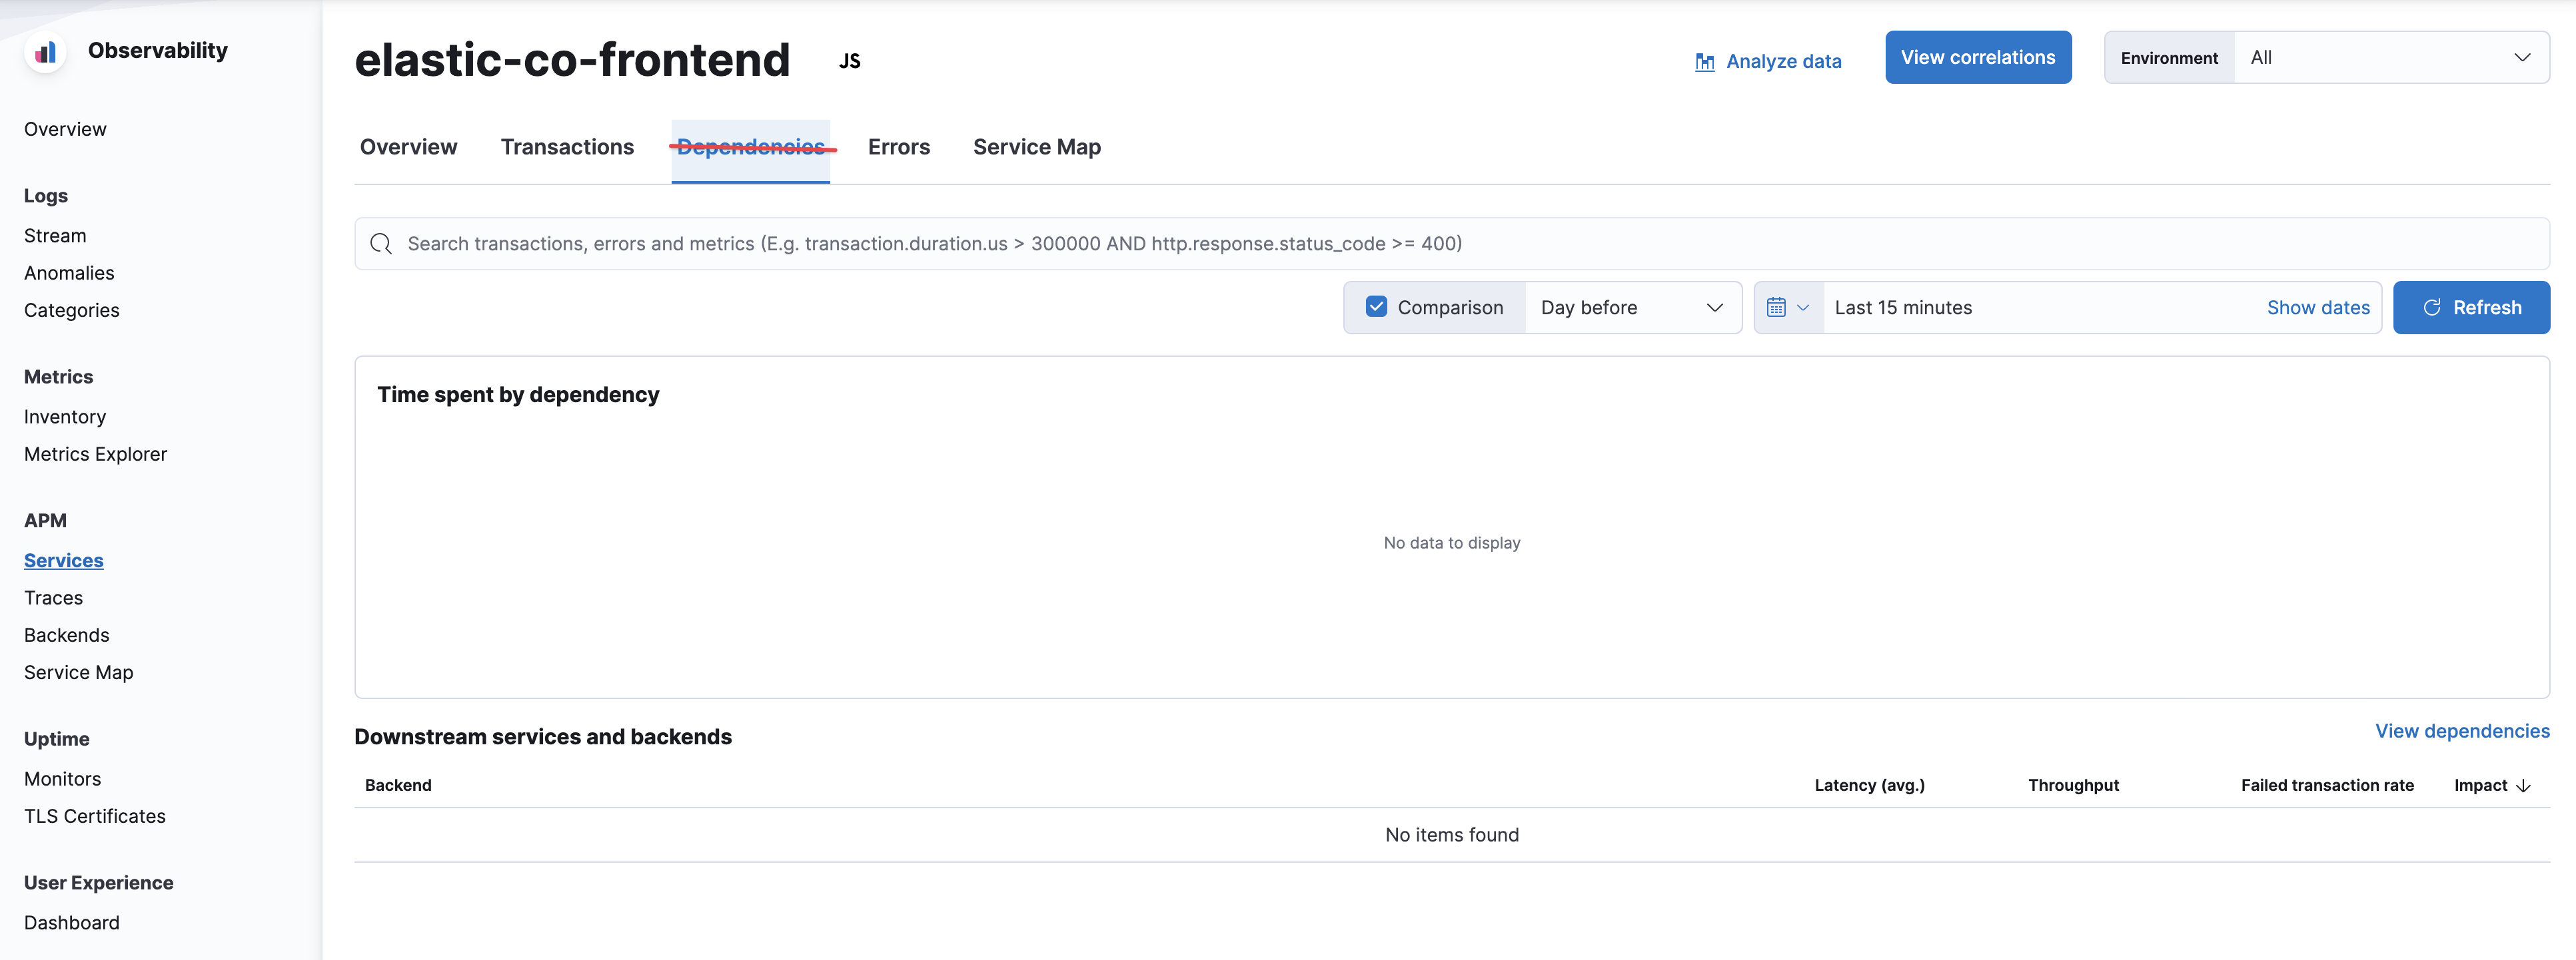Open Traces in the sidebar
This screenshot has width=2576, height=960.
point(54,599)
